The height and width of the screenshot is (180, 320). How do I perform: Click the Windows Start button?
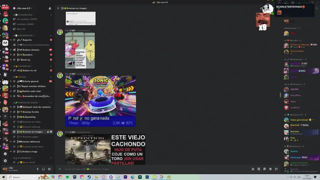(3, 177)
